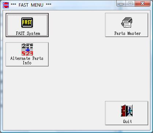This screenshot has width=153, height=133.
Task: Open Alternate Parts Info
Action: point(27,54)
